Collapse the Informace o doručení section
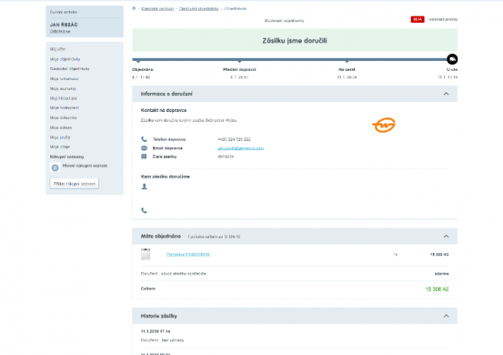503x355 pixels. pos(446,94)
